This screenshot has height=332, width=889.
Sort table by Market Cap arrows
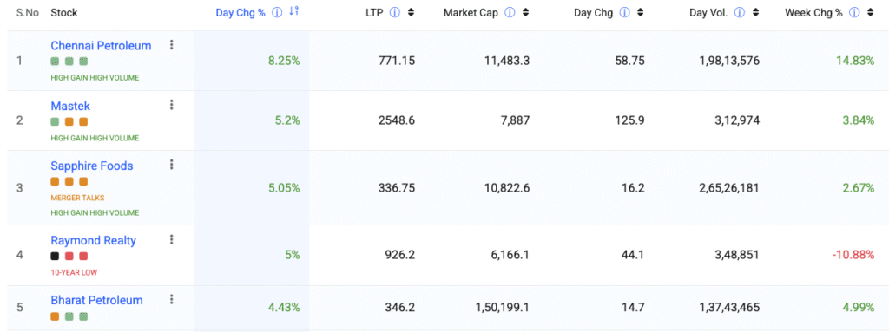point(525,13)
